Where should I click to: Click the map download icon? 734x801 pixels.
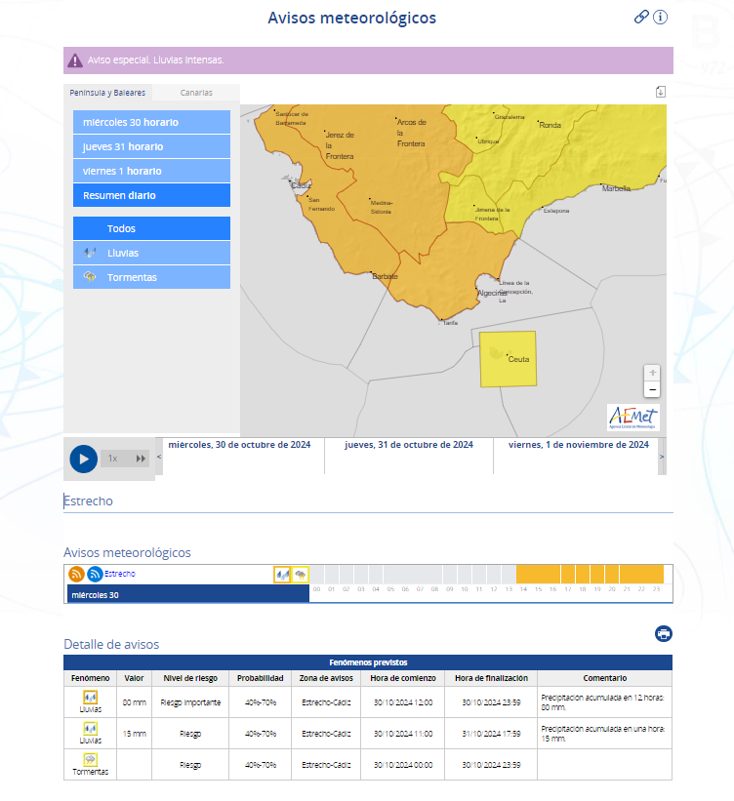(x=661, y=92)
